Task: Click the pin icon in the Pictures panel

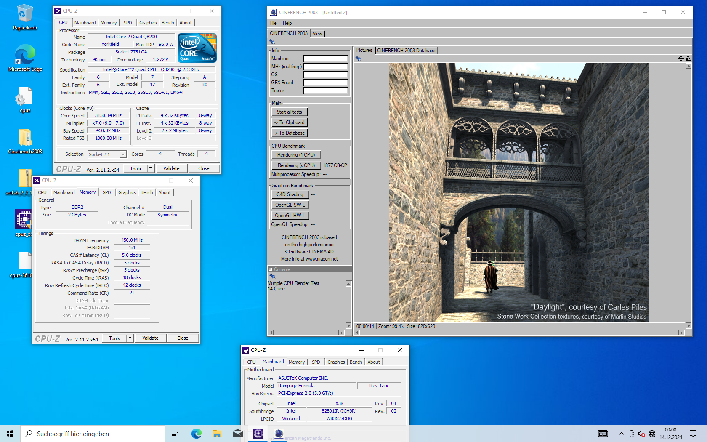Action: 358,59
